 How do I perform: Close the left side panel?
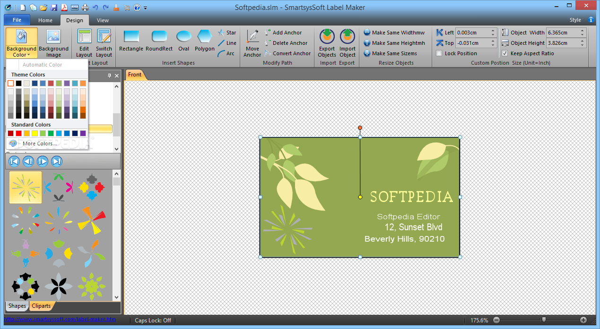point(117,76)
